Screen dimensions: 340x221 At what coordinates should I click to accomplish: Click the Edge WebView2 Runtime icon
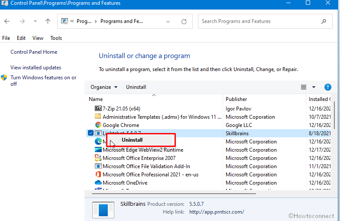[98, 149]
